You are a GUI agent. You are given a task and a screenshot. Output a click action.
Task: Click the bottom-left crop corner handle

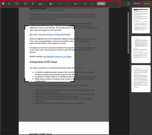pos(26,81)
